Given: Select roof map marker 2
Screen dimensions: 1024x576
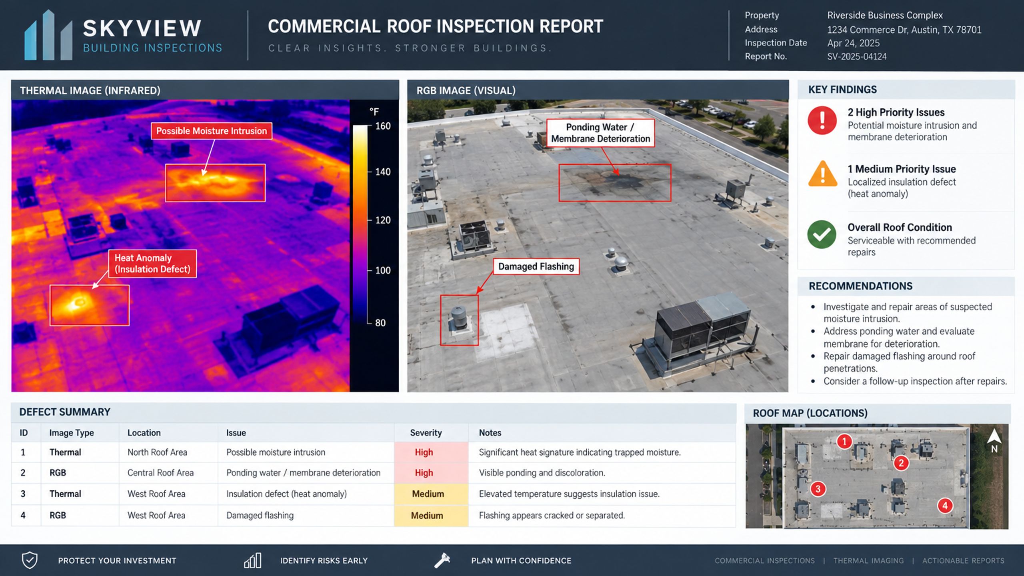Looking at the screenshot, I should click(x=901, y=463).
